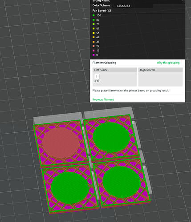This screenshot has height=222, width=191.
Task: Open the Why this grouping link
Action: [x=168, y=63]
